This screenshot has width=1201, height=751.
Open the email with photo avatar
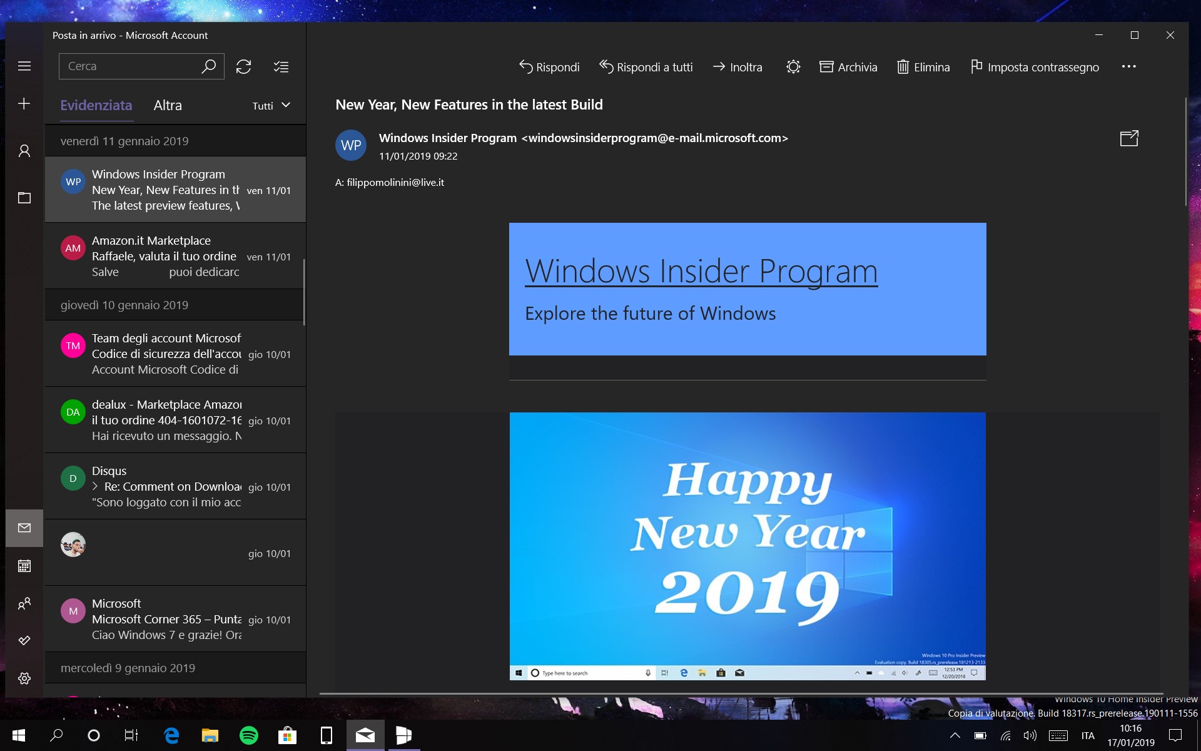[x=175, y=553]
